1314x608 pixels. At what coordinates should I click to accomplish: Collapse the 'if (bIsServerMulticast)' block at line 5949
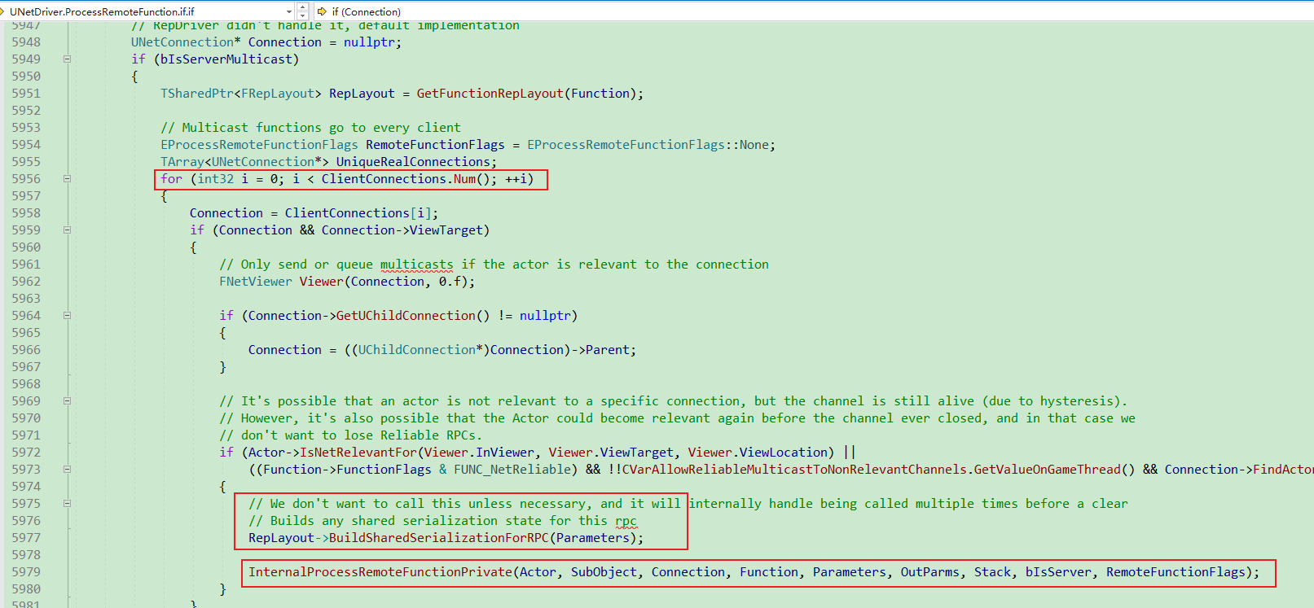point(67,59)
